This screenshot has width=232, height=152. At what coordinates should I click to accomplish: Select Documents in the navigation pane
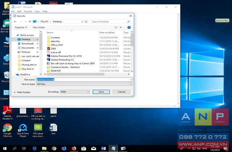coord(28,48)
